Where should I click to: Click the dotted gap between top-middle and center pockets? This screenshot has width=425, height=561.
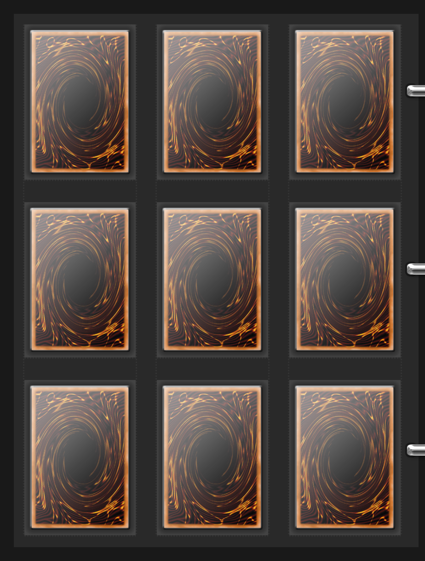212,191
